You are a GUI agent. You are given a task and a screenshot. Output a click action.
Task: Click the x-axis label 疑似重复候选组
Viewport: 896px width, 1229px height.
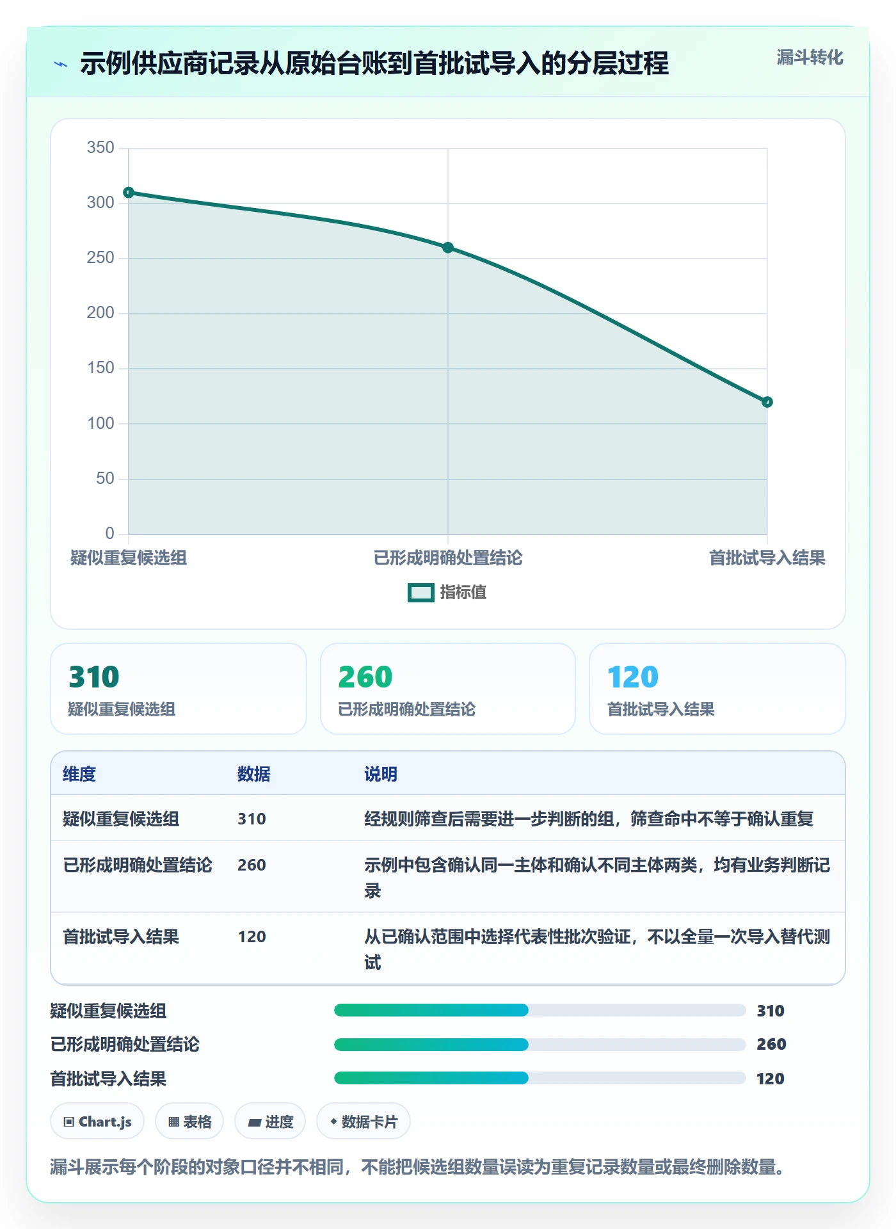click(x=129, y=558)
